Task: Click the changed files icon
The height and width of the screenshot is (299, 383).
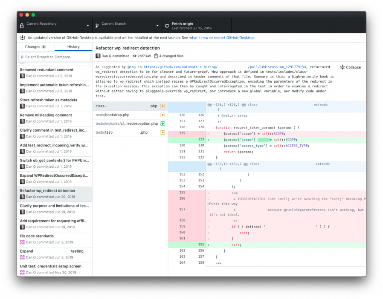Action: coord(156,56)
